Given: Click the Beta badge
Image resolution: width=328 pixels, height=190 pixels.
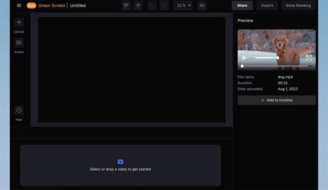Looking at the screenshot, I should coord(31,5).
